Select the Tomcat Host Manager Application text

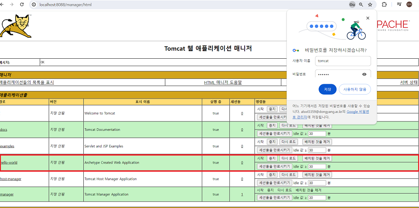point(111,179)
